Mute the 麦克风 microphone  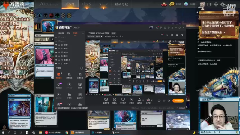coord(139,101)
